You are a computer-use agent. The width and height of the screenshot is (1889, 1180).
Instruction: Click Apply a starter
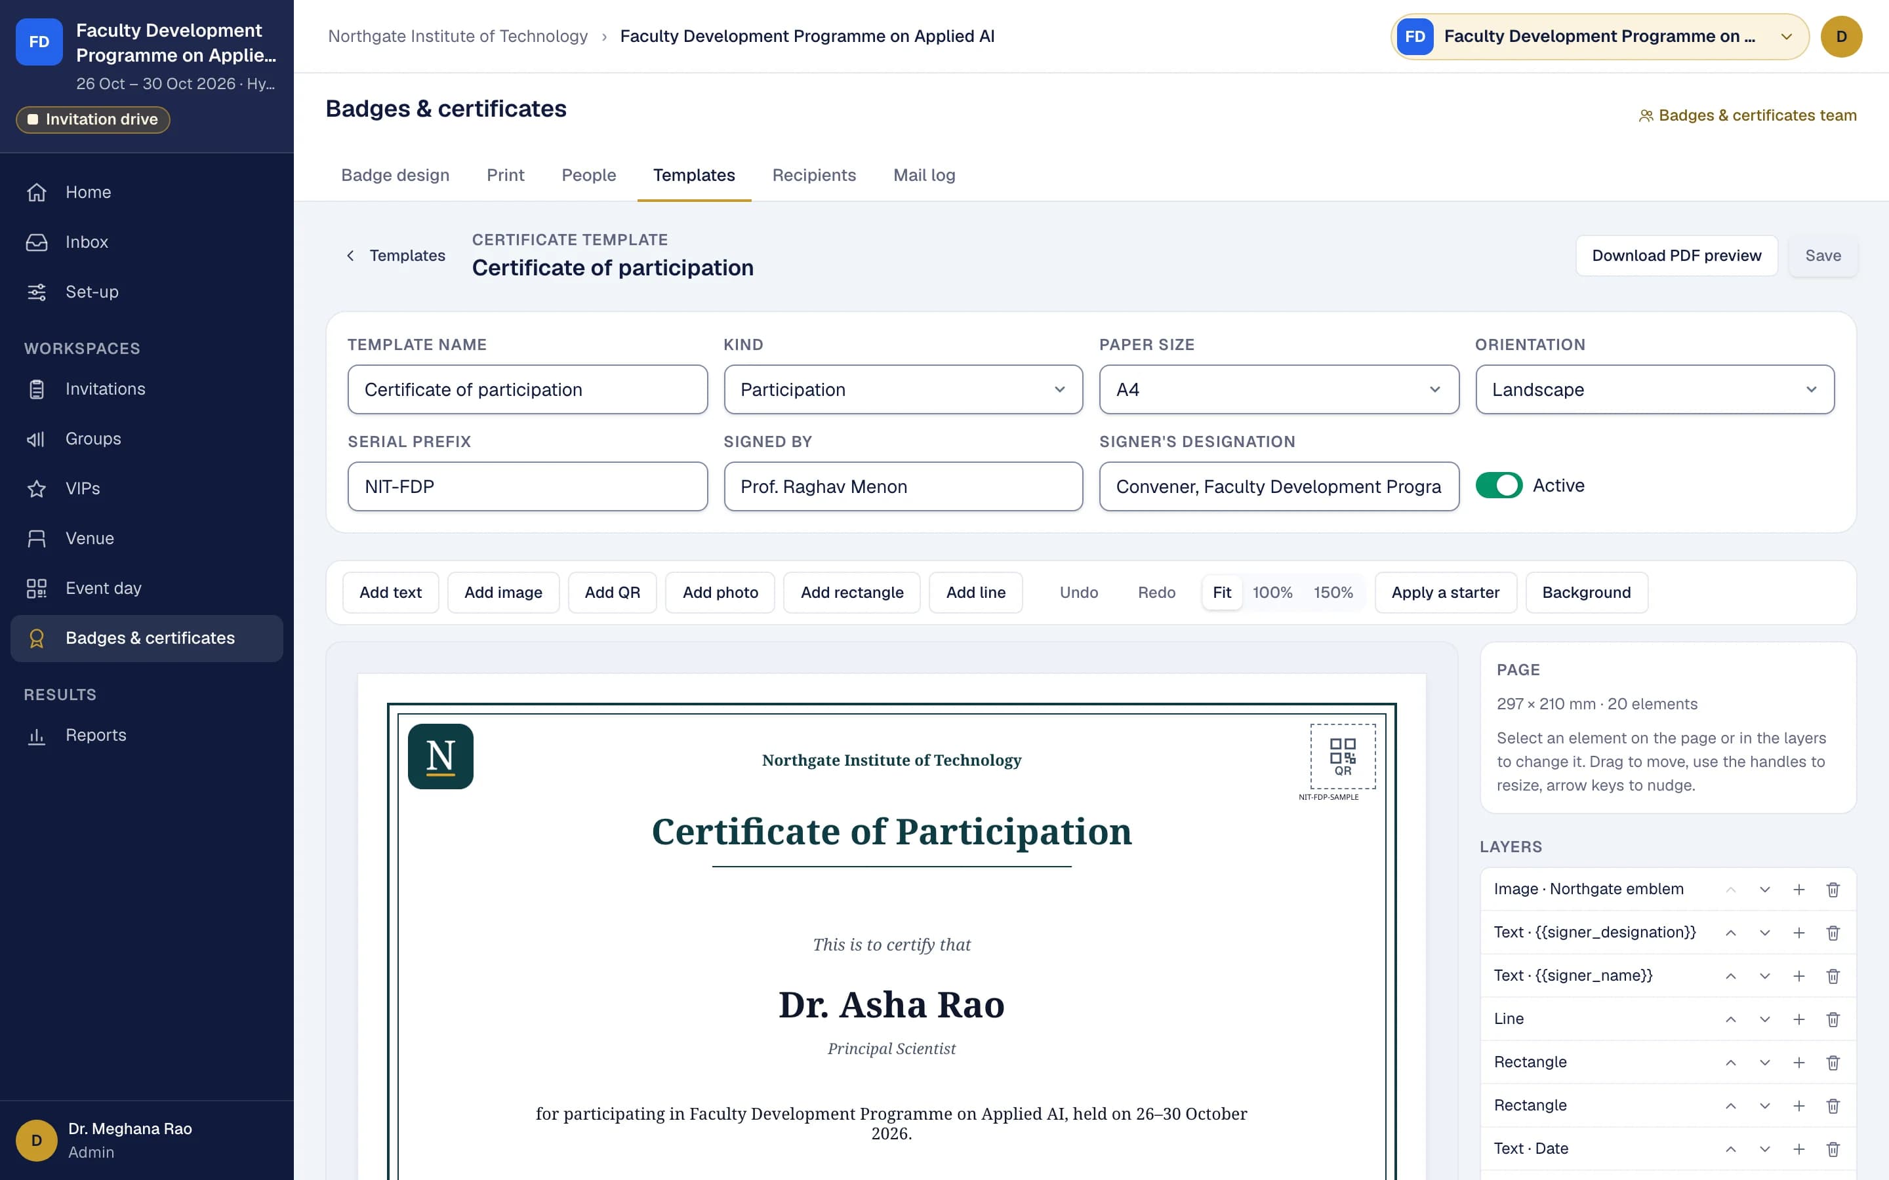(1445, 593)
